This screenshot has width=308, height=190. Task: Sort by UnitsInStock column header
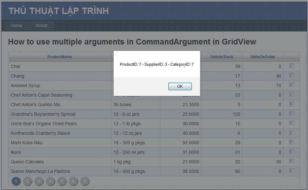pyautogui.click(x=221, y=57)
